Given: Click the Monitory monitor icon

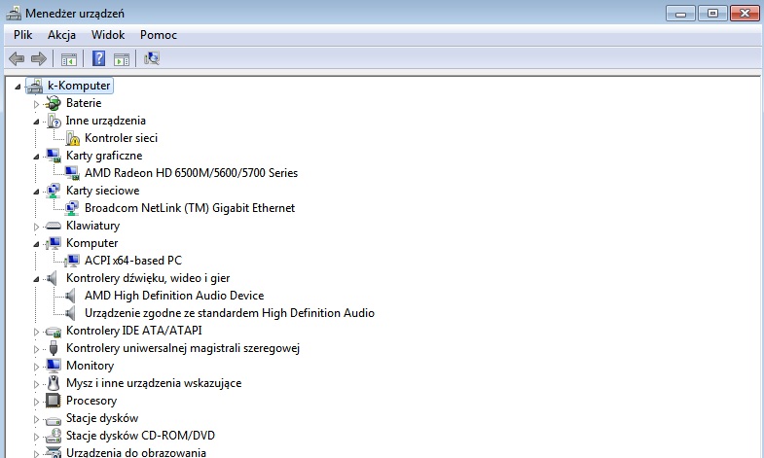Looking at the screenshot, I should (53, 366).
